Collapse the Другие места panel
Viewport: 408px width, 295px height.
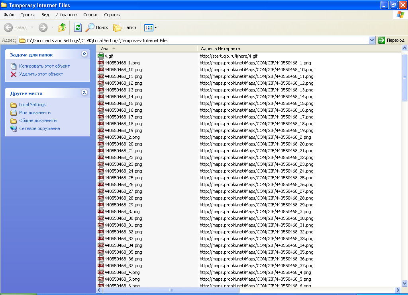pyautogui.click(x=84, y=93)
